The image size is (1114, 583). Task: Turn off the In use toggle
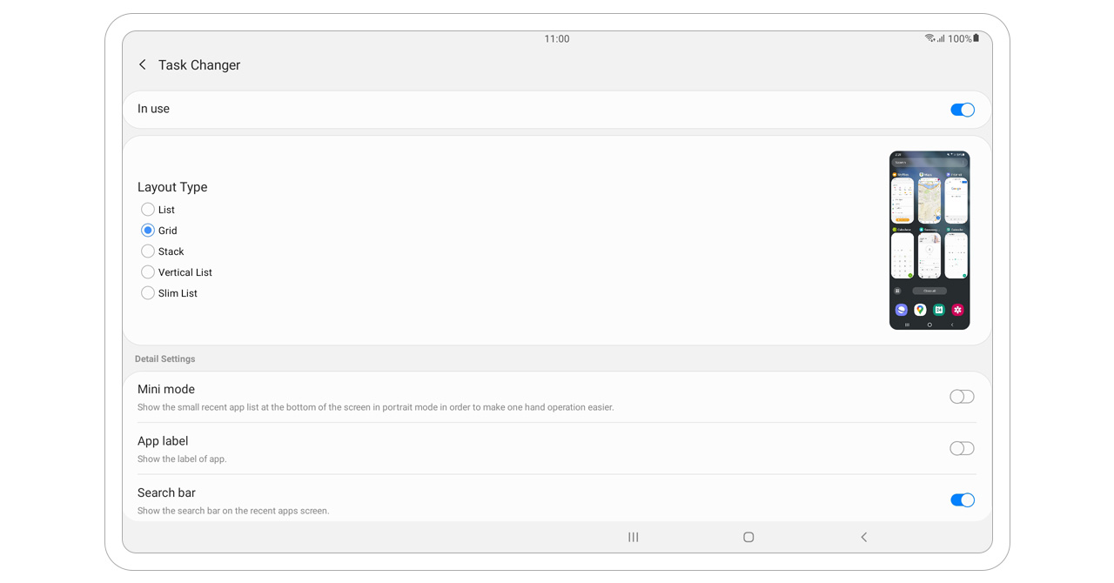point(962,110)
